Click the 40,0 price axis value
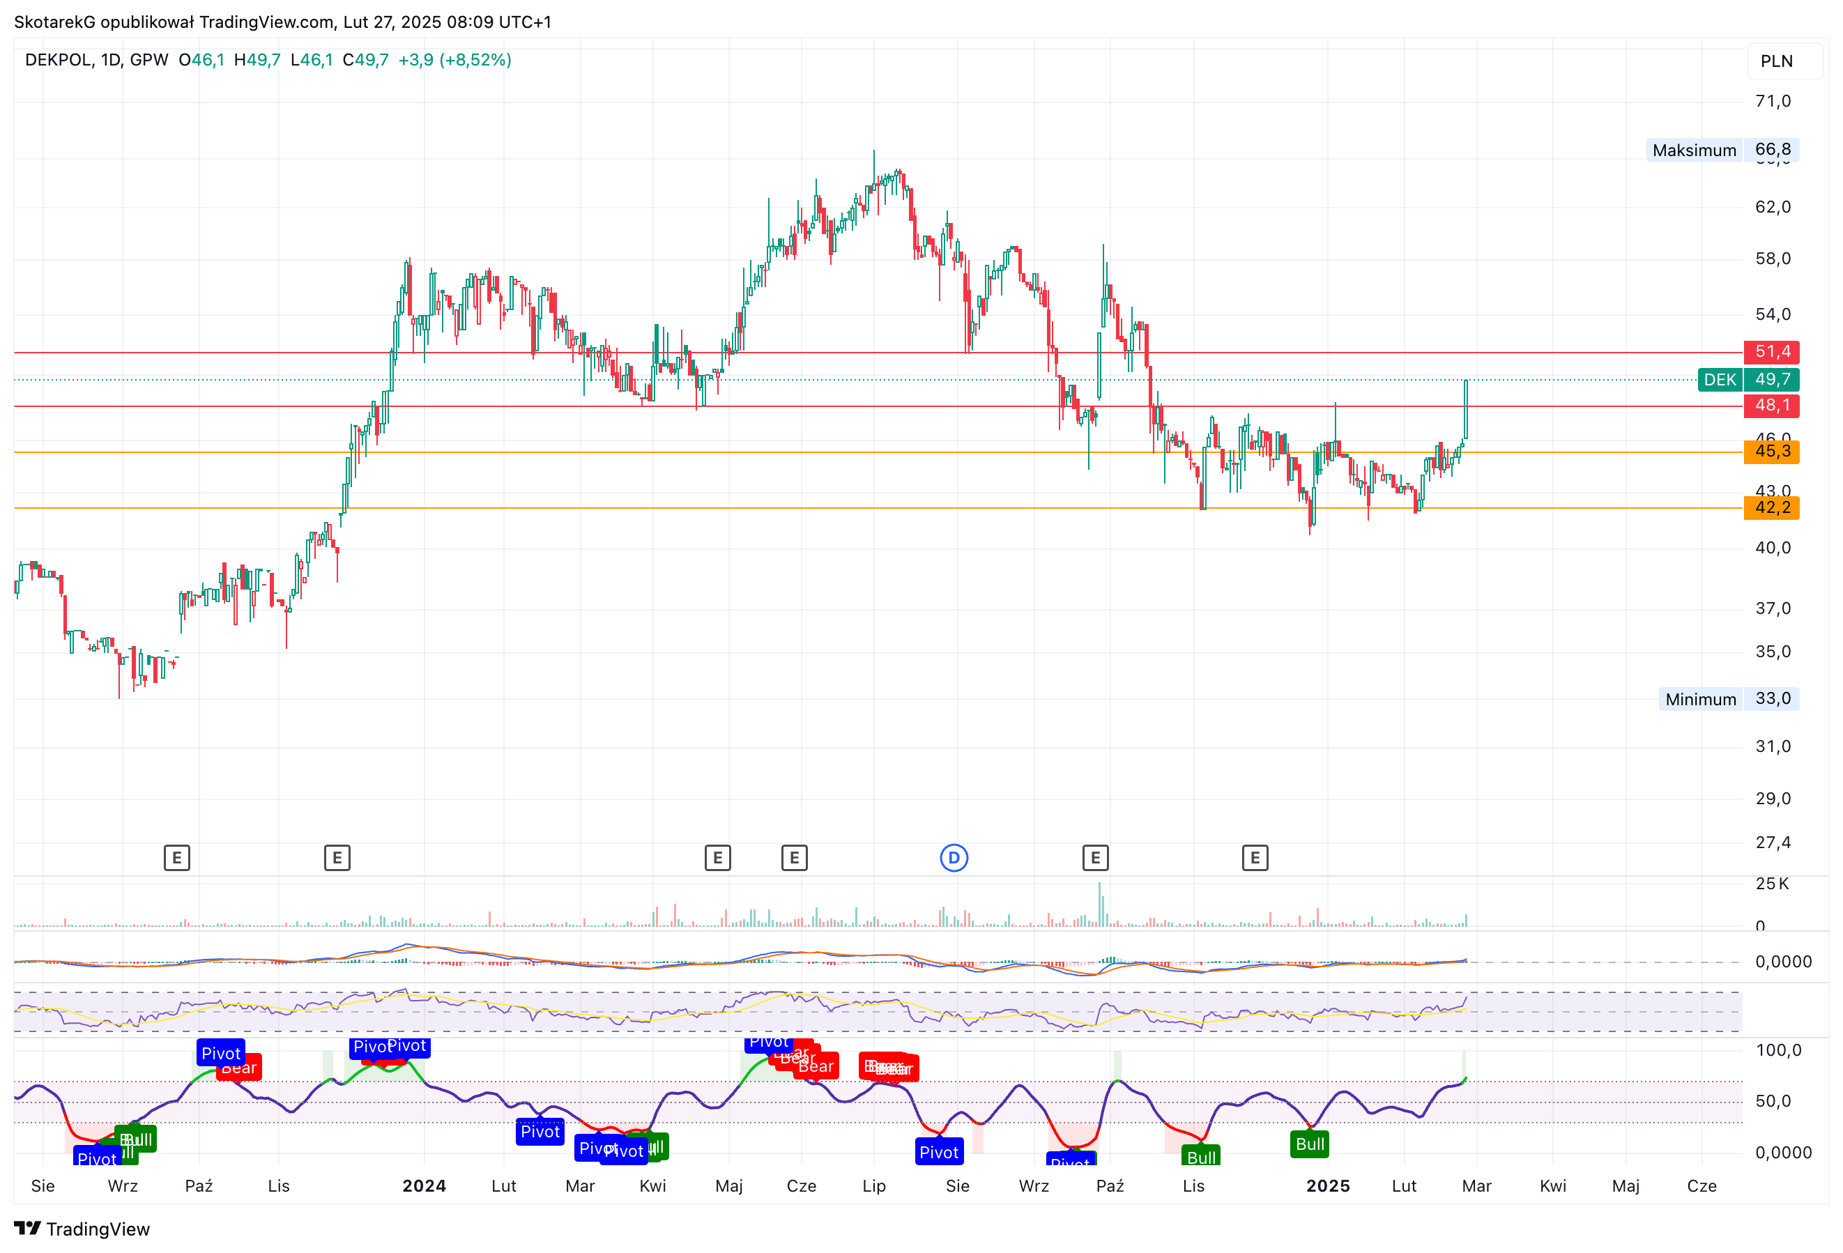The image size is (1843, 1253). pyautogui.click(x=1773, y=547)
